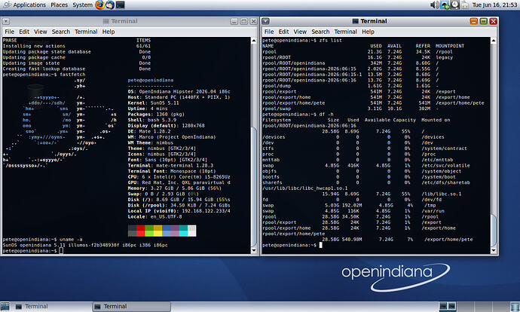Screen dimensions: 520x312
Task: Open the Terminal menu in the right Terminal
Action: (346, 32)
